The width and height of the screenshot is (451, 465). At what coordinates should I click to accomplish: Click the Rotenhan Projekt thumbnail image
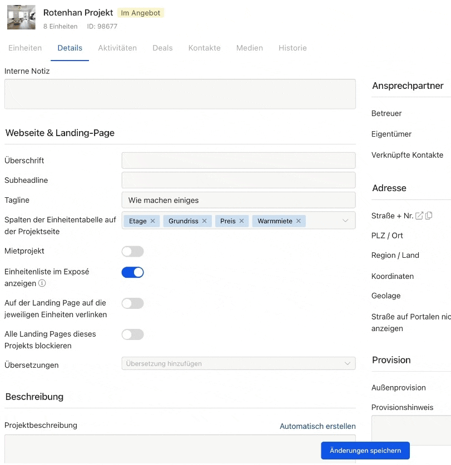click(21, 18)
